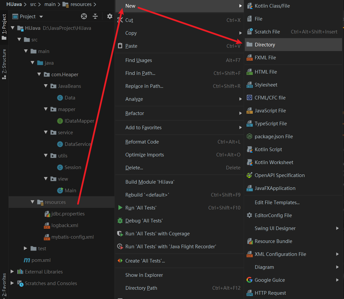Screen dimensions: 344x299
Task: Select the Directory folder icon entry
Action: (249, 45)
